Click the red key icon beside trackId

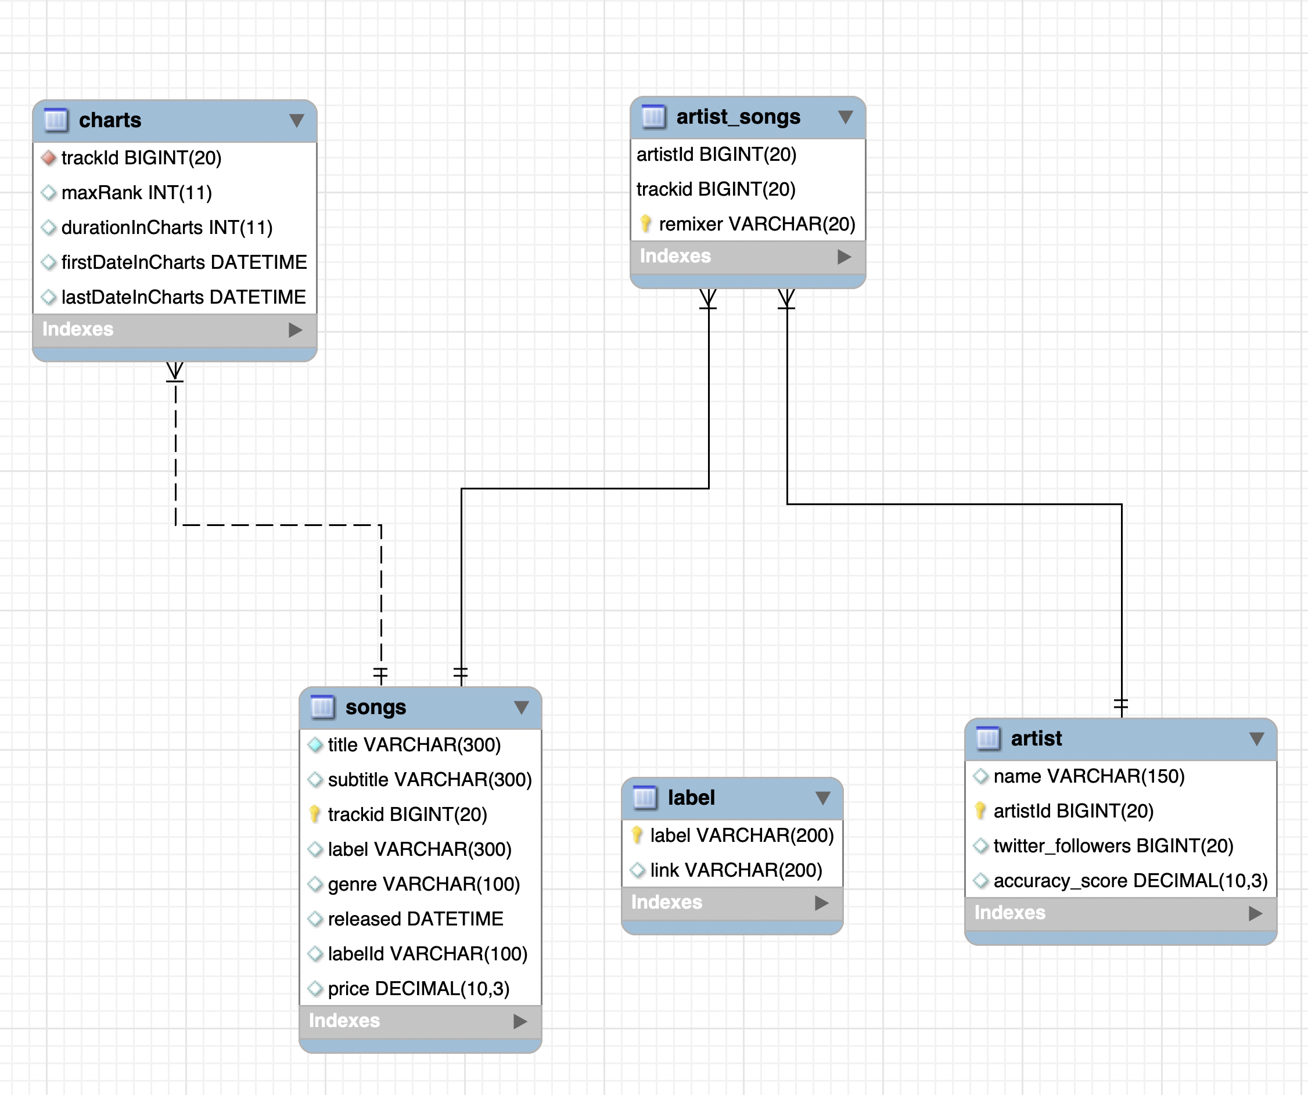click(x=49, y=158)
